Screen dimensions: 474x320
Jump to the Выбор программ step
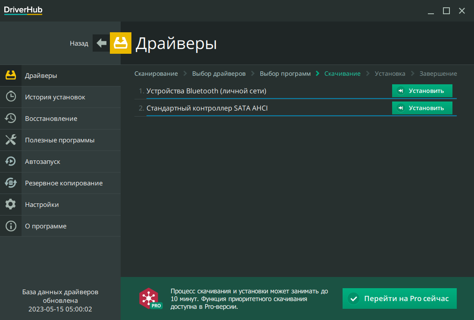pos(285,74)
